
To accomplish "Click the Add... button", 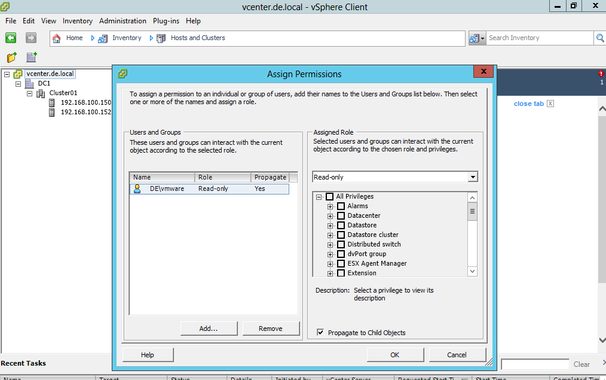I will click(x=208, y=329).
